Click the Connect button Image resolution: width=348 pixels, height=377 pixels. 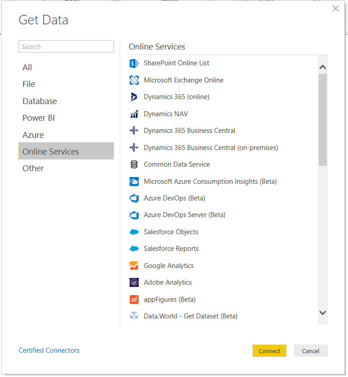(269, 351)
